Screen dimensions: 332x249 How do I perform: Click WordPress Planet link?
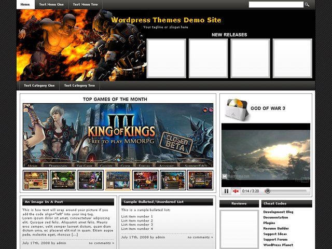pyautogui.click(x=278, y=245)
